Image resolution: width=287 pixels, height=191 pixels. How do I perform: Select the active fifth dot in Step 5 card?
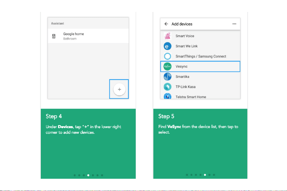pos(205,175)
